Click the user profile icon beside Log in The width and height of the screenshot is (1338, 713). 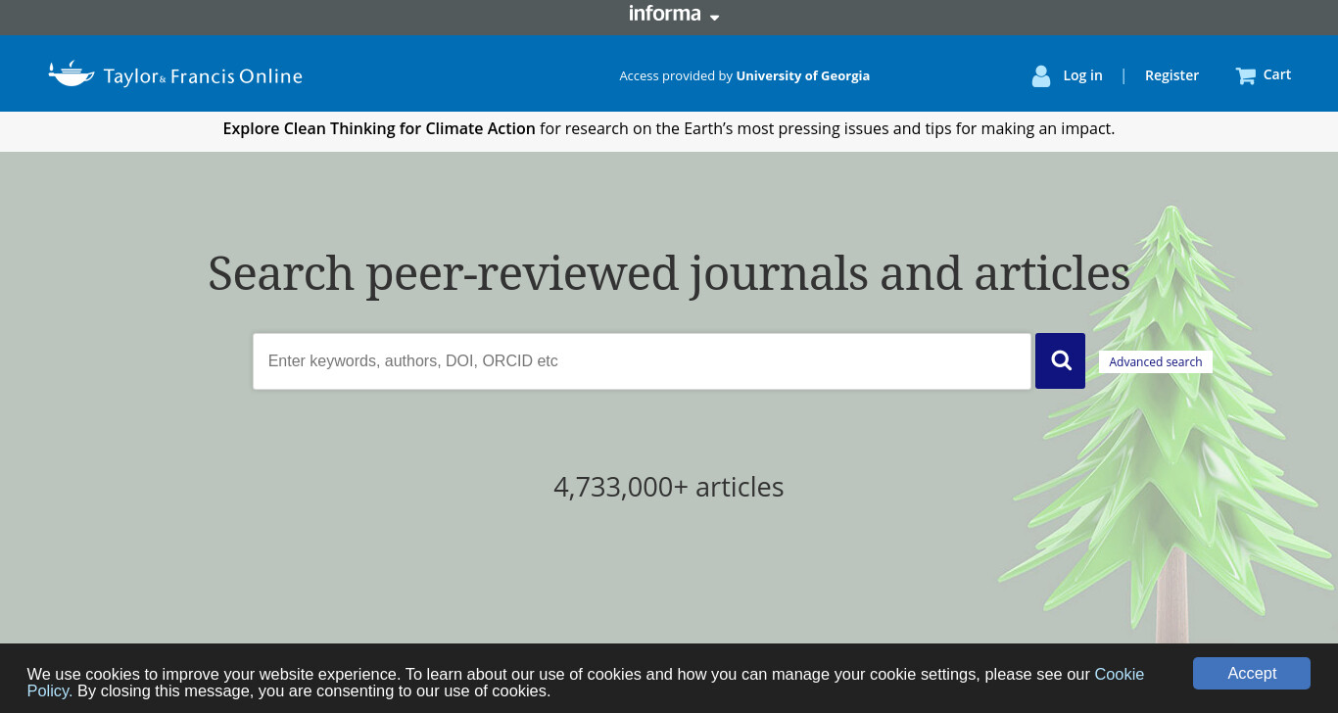click(1041, 75)
